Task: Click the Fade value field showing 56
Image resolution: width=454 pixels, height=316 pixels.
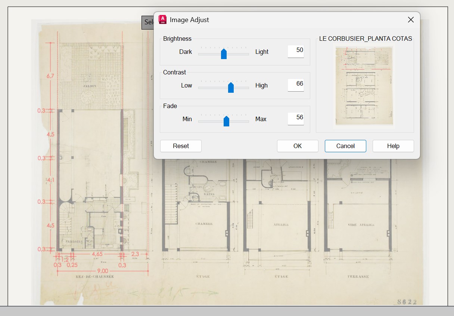Action: point(296,119)
